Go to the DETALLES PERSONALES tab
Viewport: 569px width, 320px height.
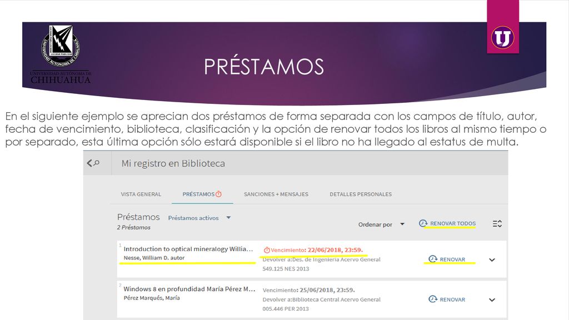pos(361,194)
